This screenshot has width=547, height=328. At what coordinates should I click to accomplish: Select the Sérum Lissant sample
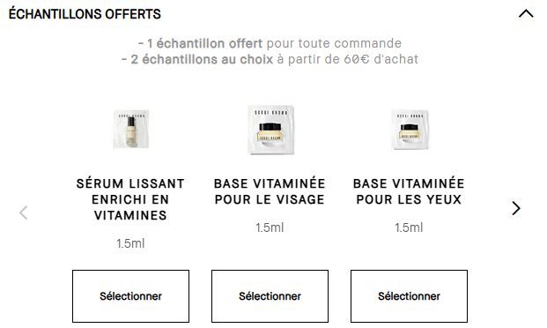tap(131, 296)
